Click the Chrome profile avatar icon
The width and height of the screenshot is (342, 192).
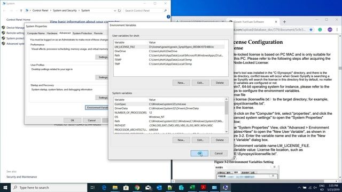pos(330,30)
